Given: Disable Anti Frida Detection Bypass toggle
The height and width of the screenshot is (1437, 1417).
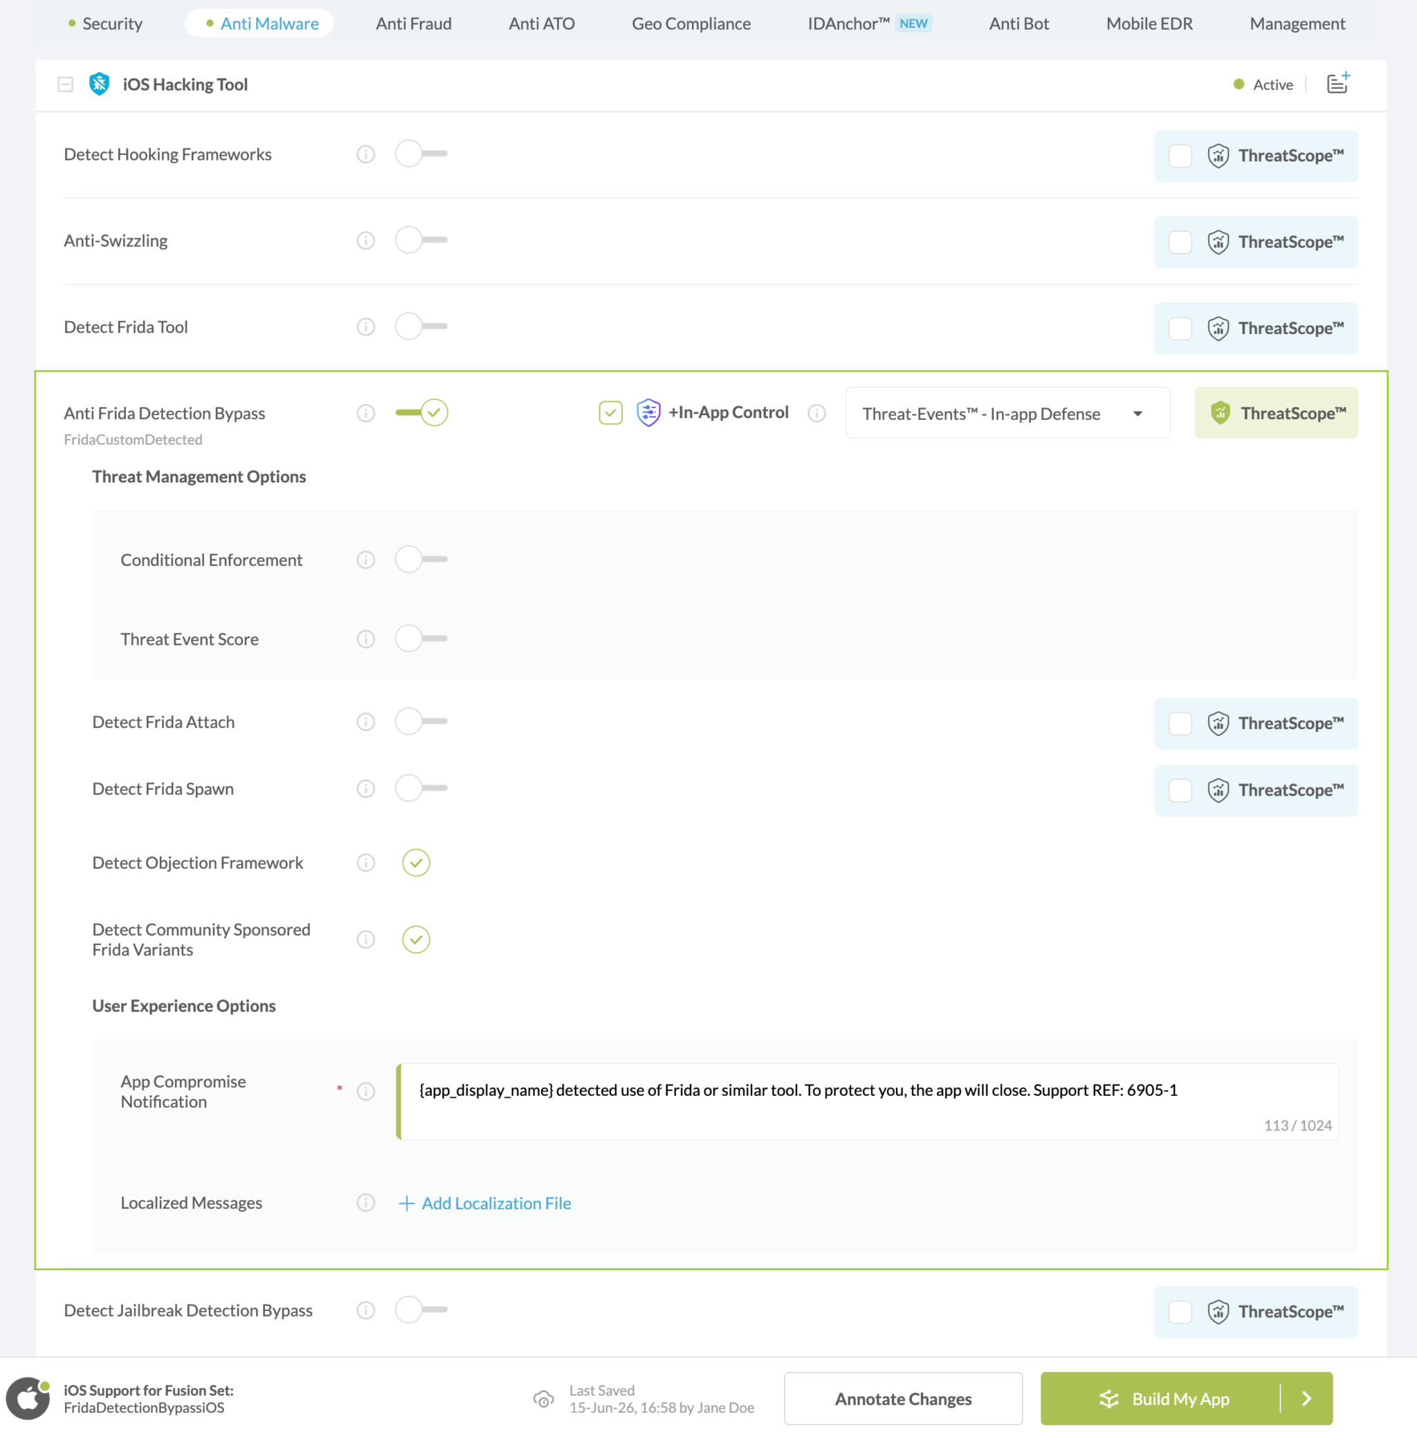Looking at the screenshot, I should (421, 412).
